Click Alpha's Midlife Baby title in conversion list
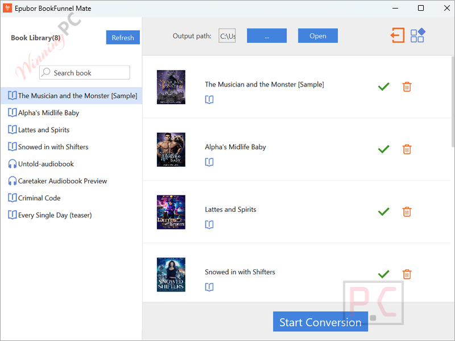Screen dimensions: 455x341 point(235,147)
